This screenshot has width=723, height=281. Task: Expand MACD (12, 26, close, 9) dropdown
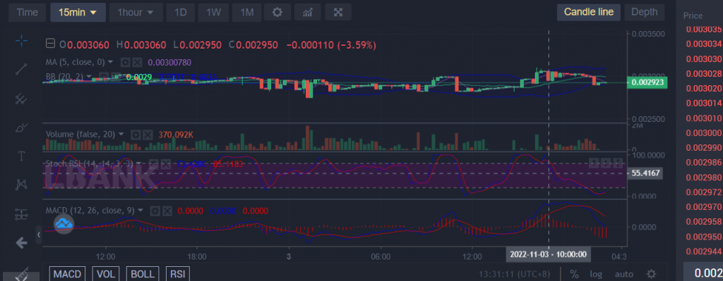click(x=141, y=210)
